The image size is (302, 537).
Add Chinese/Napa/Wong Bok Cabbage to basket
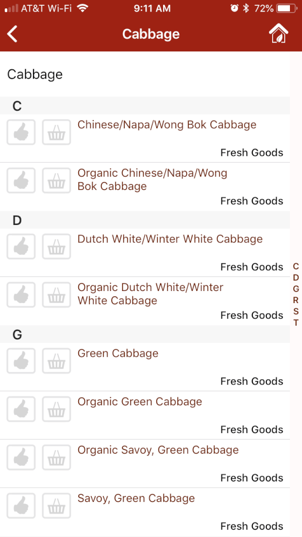[57, 132]
